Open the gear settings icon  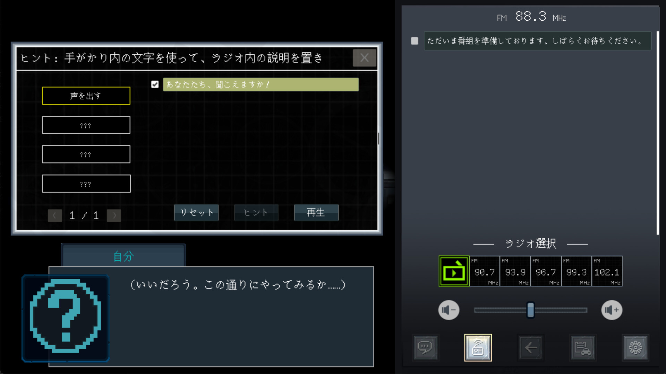(x=635, y=347)
